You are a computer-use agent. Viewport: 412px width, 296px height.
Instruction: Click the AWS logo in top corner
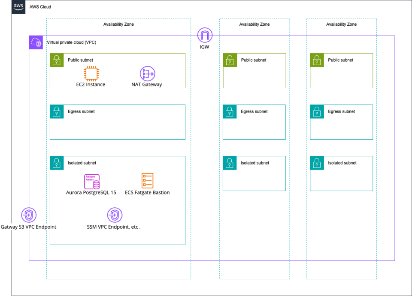[x=18, y=7]
